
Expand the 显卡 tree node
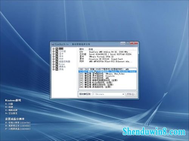coord(54,54)
